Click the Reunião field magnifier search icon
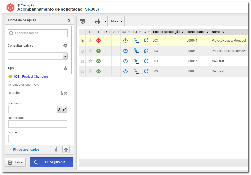251x175 pixels. point(60,109)
